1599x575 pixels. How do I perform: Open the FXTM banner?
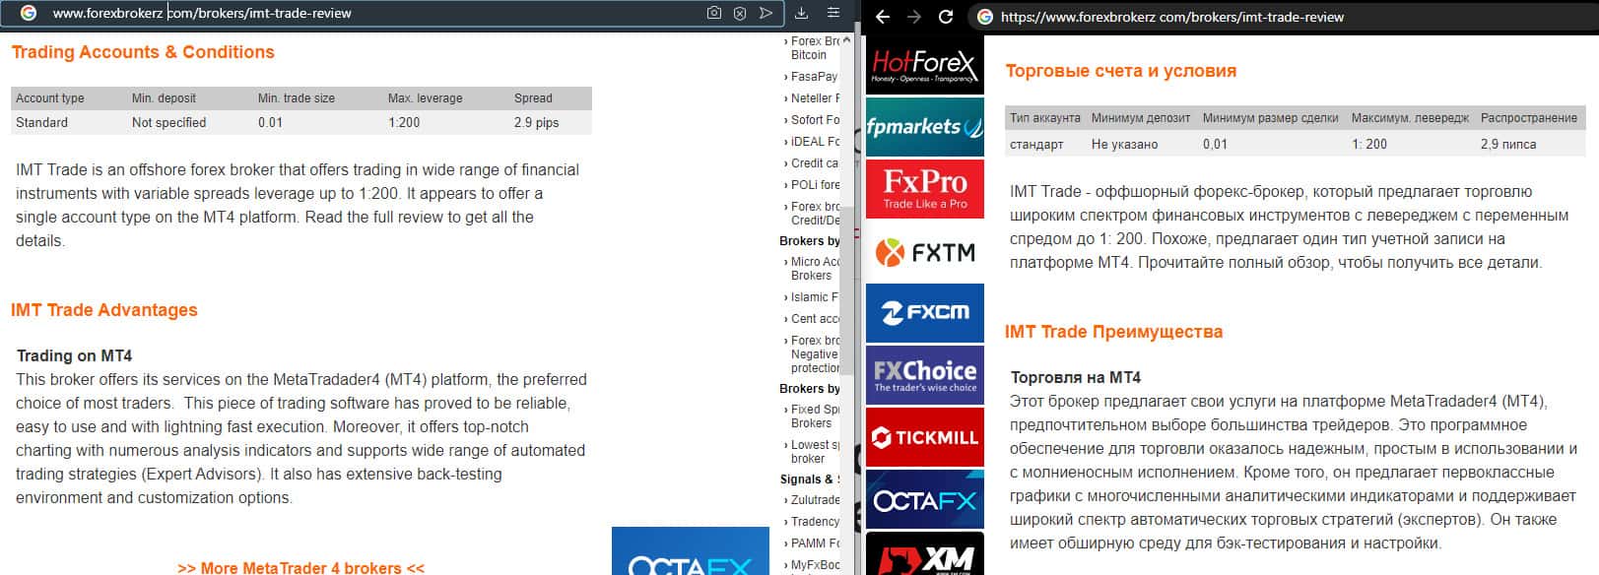[x=924, y=251]
